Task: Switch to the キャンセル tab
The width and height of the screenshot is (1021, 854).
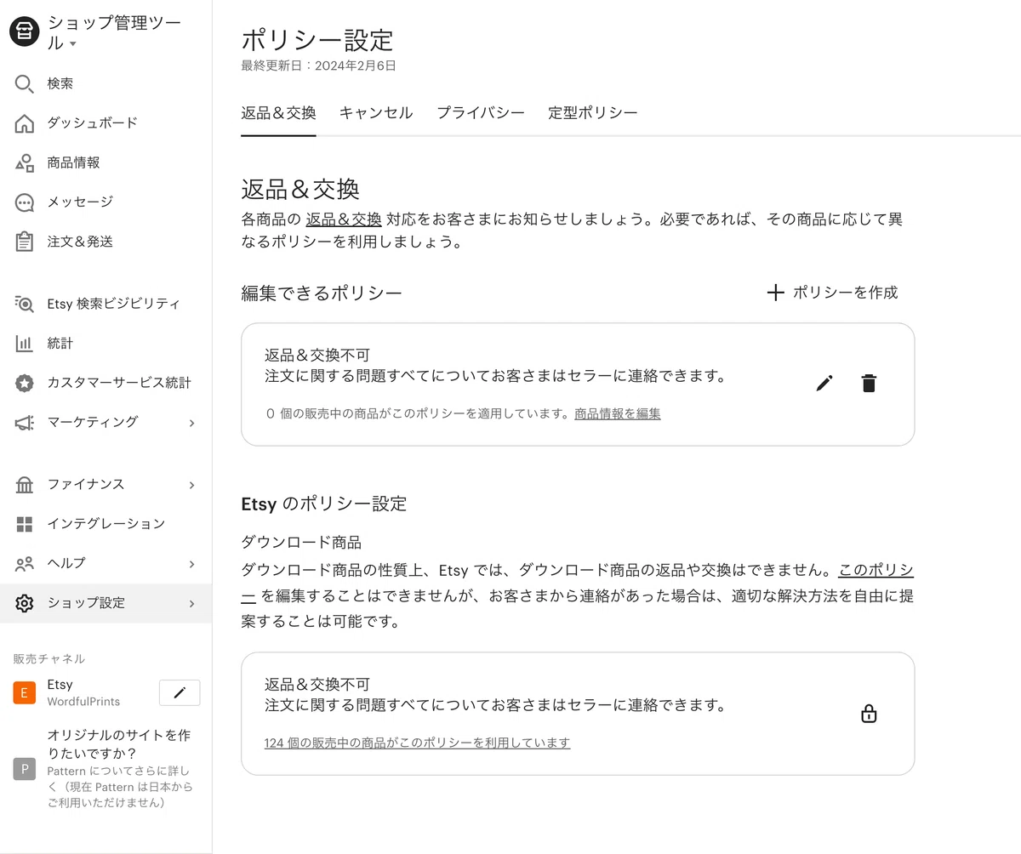Action: point(376,113)
